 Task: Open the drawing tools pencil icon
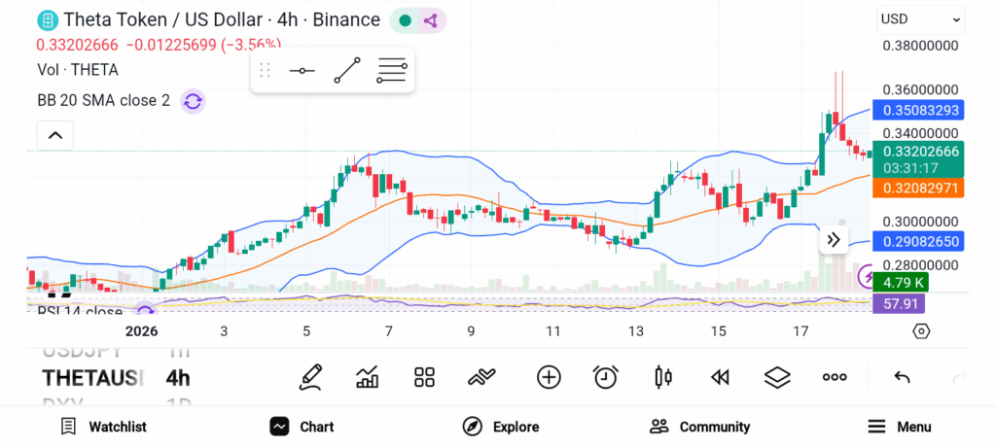[310, 377]
